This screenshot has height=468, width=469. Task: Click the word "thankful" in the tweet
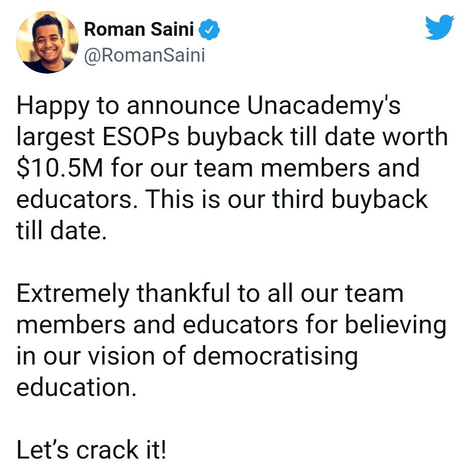tap(184, 293)
